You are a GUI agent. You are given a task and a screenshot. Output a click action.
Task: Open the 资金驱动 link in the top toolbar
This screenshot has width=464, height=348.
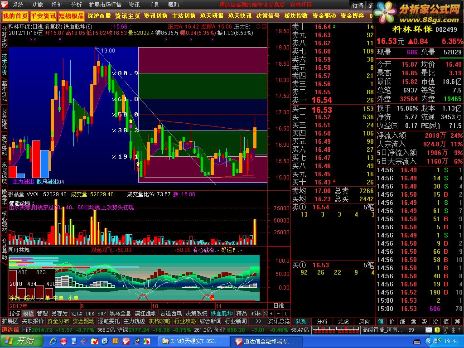coord(324,16)
